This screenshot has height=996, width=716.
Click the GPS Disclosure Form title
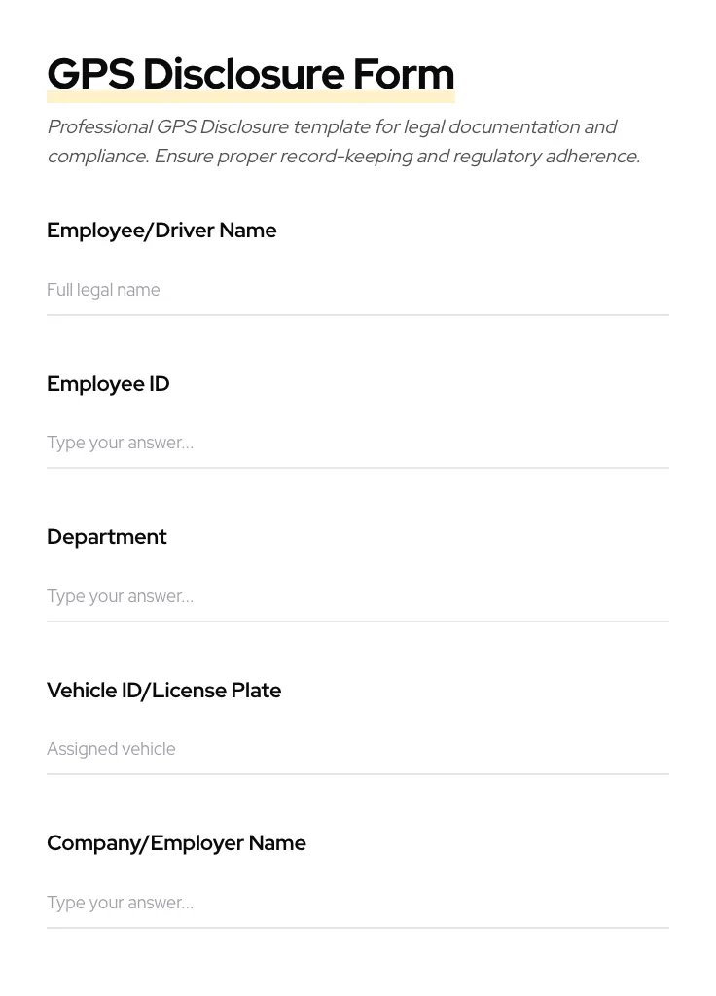tap(250, 73)
